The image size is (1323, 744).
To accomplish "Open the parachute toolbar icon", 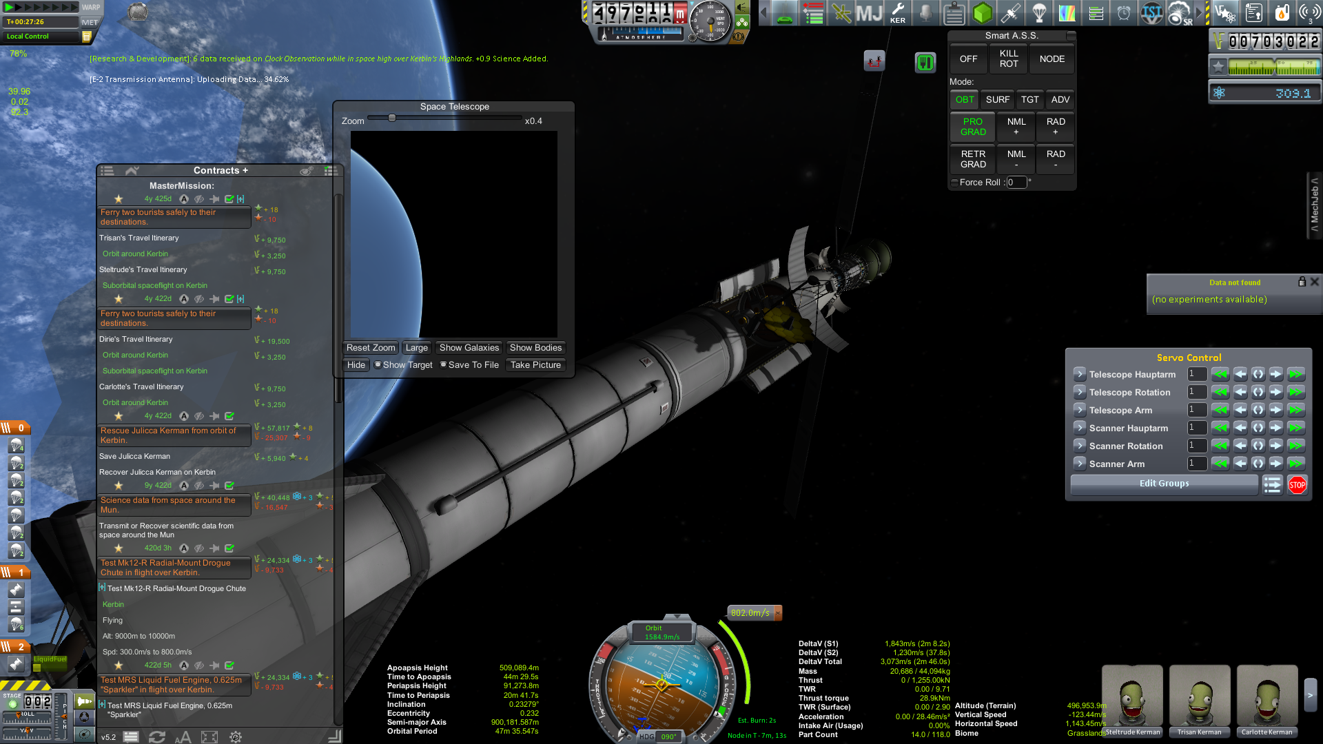I will point(1038,12).
